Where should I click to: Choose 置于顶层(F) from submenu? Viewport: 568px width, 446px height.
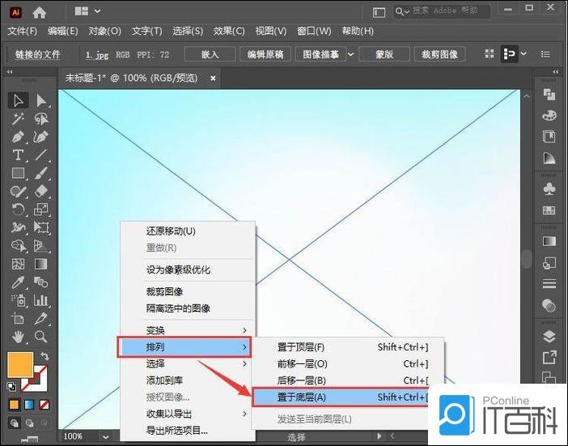pyautogui.click(x=348, y=347)
